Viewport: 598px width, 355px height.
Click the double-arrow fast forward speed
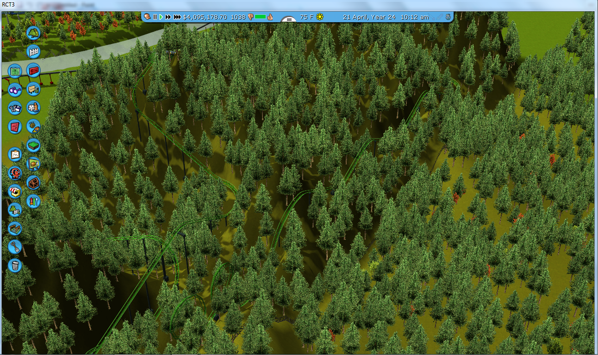(x=168, y=17)
